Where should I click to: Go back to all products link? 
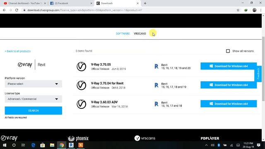[x=18, y=51]
